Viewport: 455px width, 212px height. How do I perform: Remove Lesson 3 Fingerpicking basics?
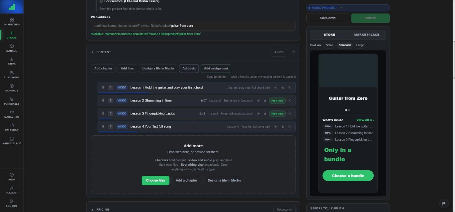tap(289, 114)
